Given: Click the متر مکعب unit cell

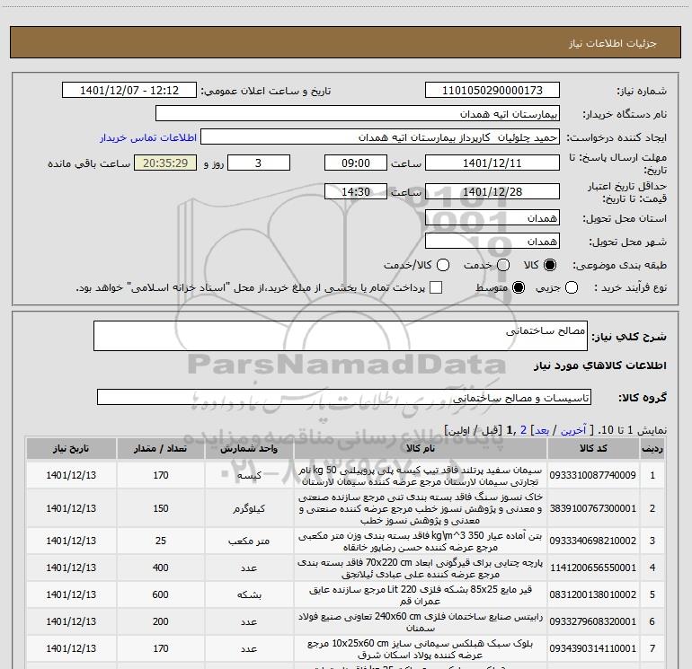Looking at the screenshot, I should (249, 541).
